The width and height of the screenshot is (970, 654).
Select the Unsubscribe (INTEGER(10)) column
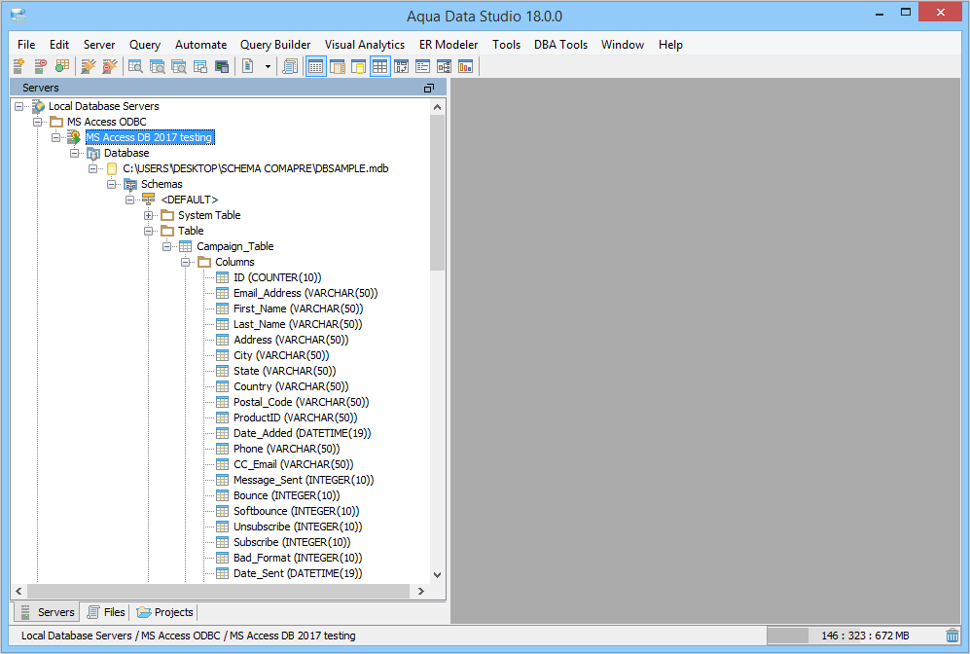[x=298, y=527]
